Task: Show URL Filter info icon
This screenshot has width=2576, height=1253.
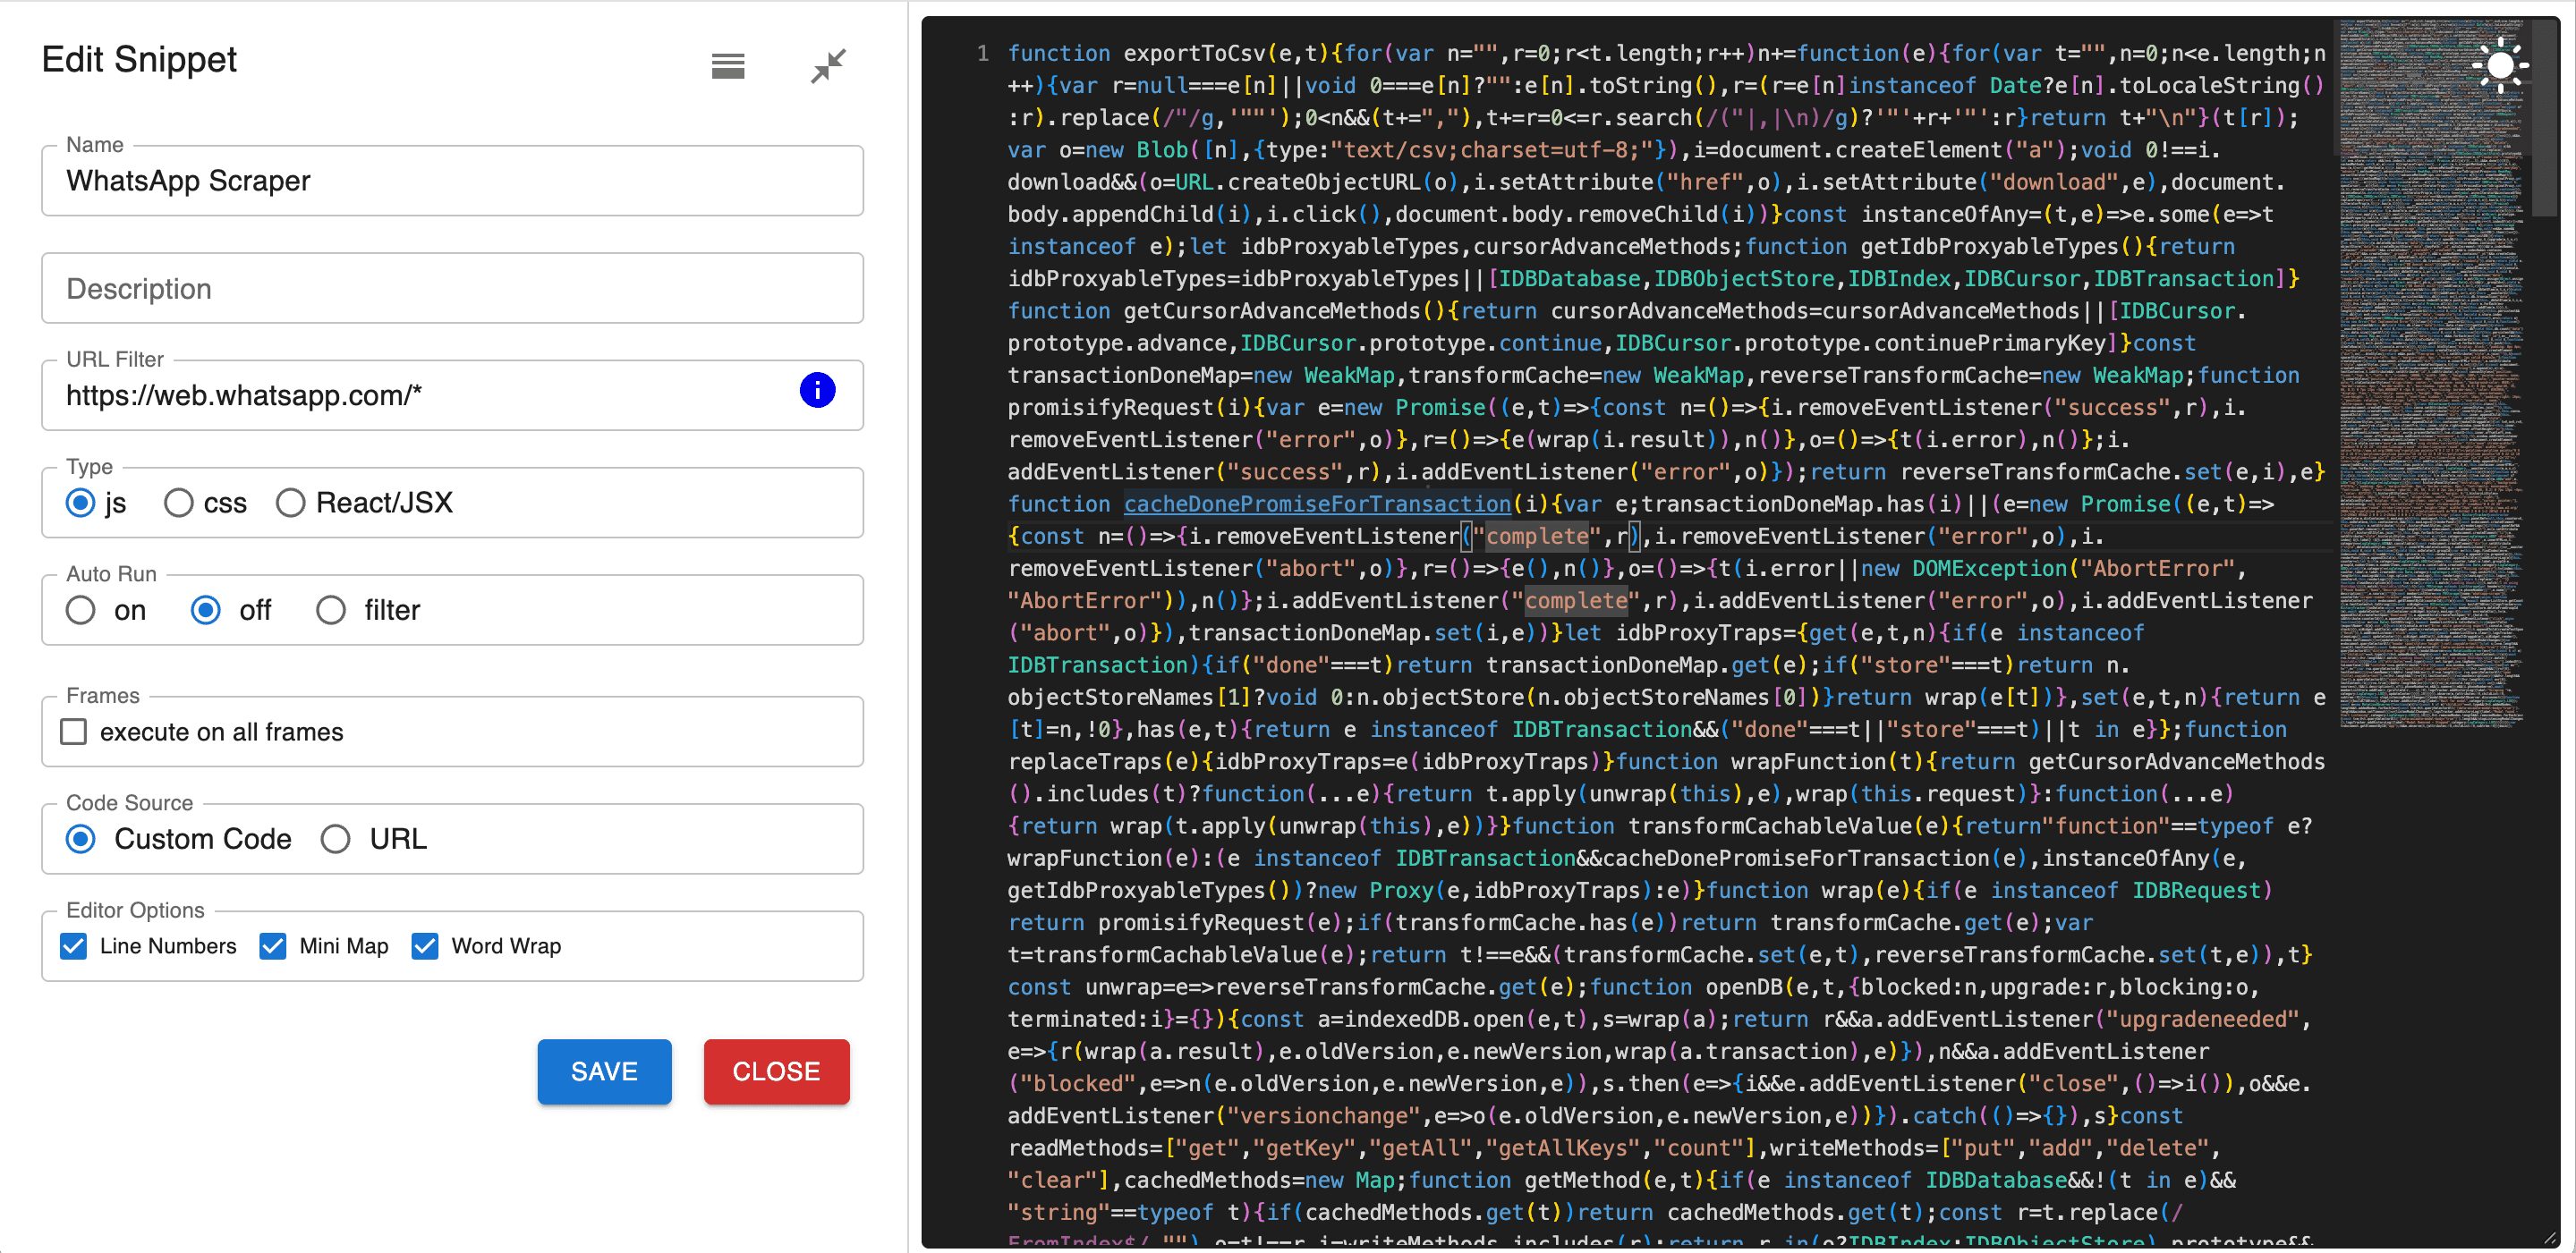Action: pyautogui.click(x=817, y=390)
